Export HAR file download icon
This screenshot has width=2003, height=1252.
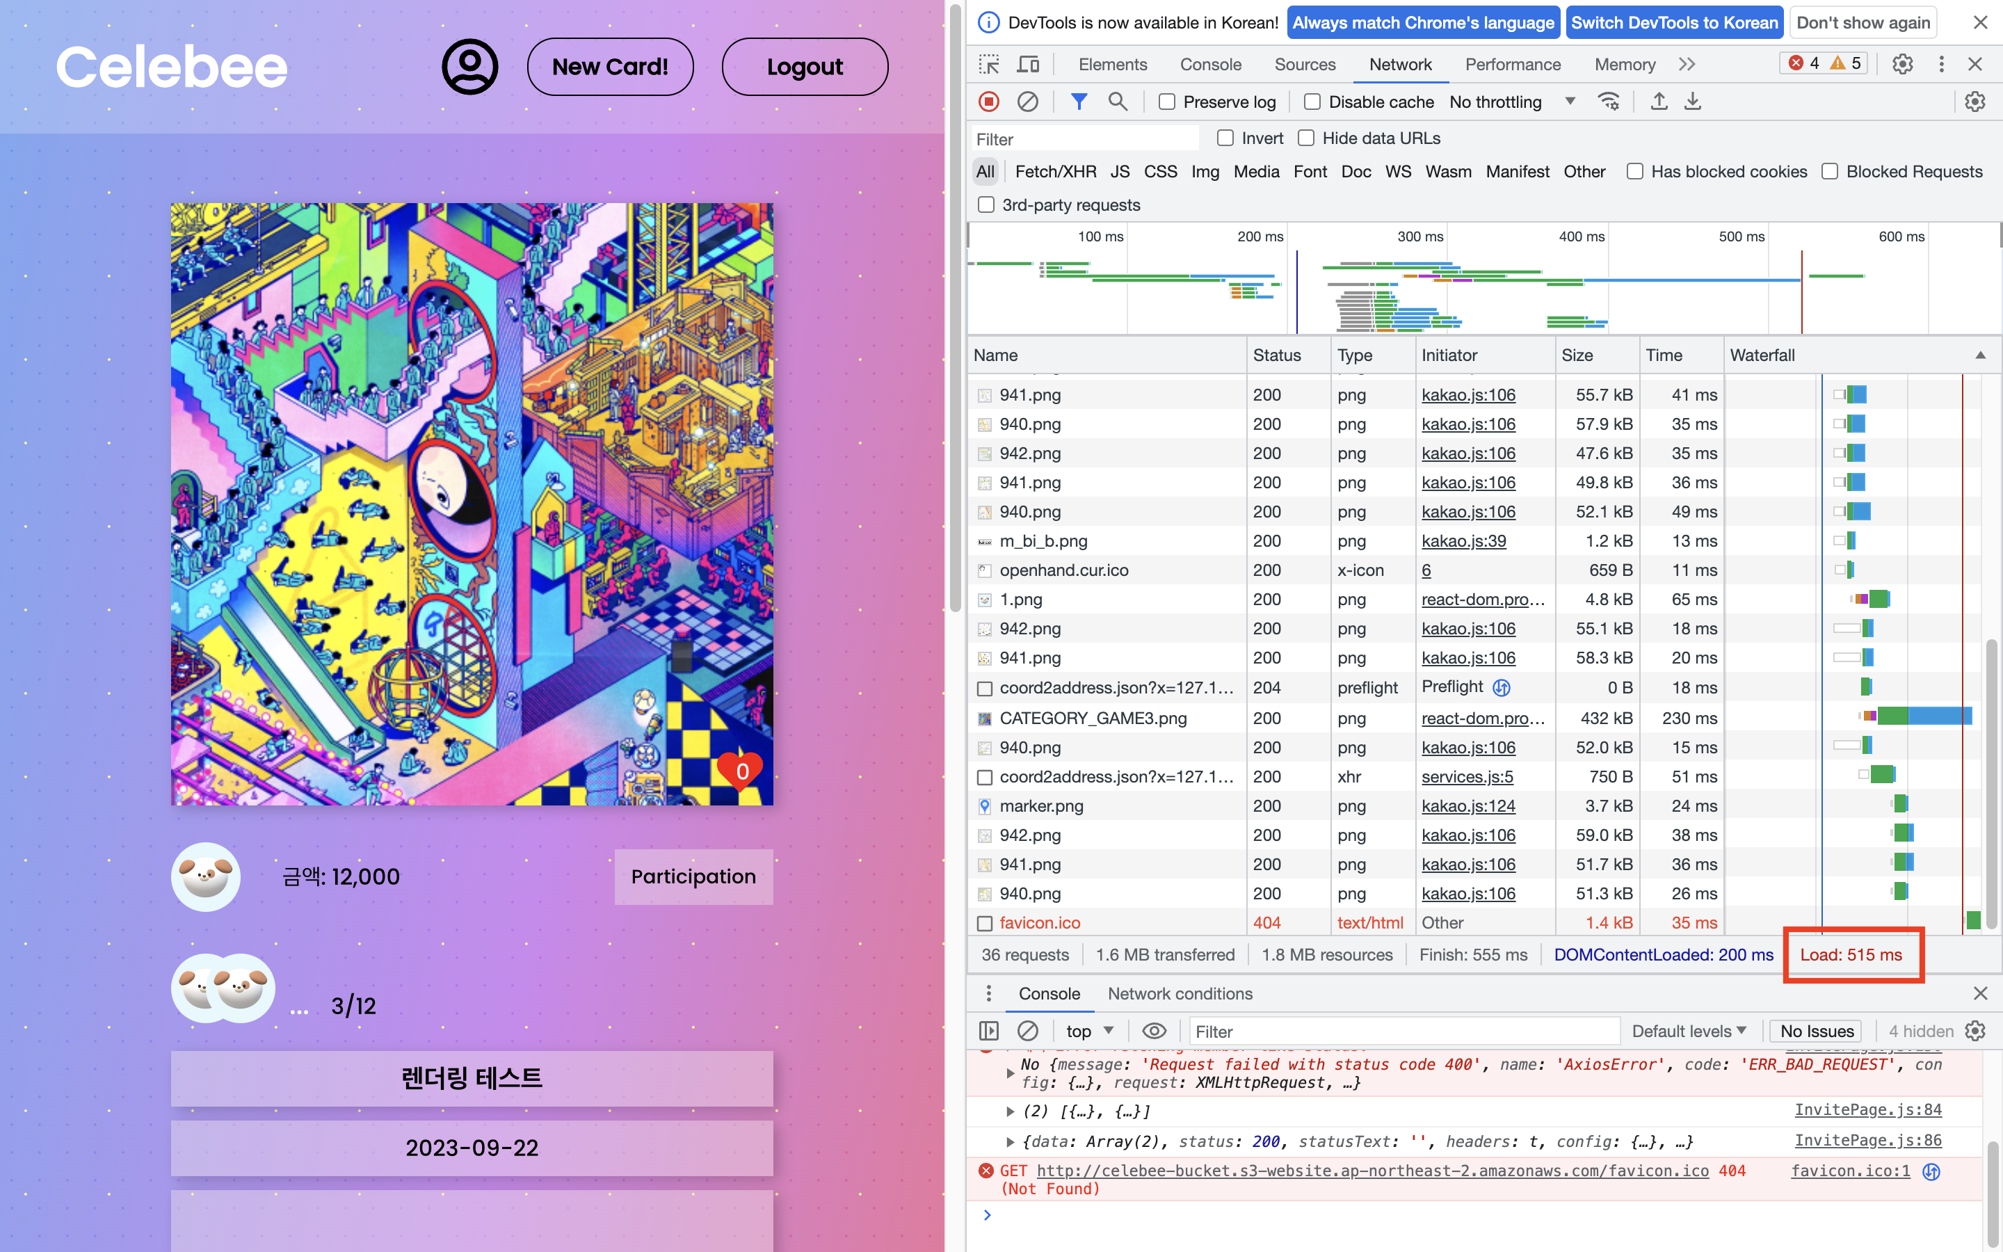[1693, 102]
